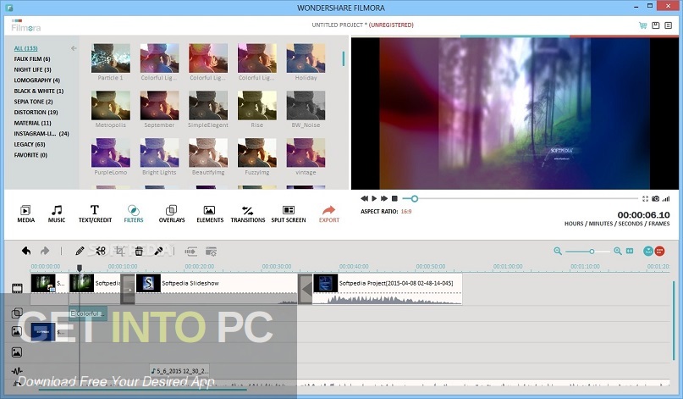The width and height of the screenshot is (683, 399).
Task: Open the menu list icon top right
Action: coord(669,25)
